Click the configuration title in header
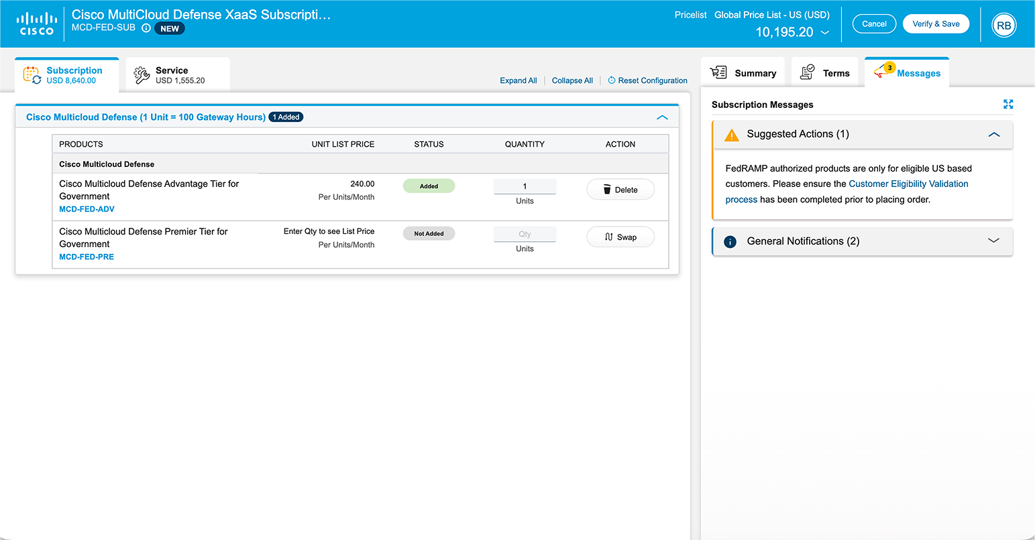 pyautogui.click(x=201, y=14)
